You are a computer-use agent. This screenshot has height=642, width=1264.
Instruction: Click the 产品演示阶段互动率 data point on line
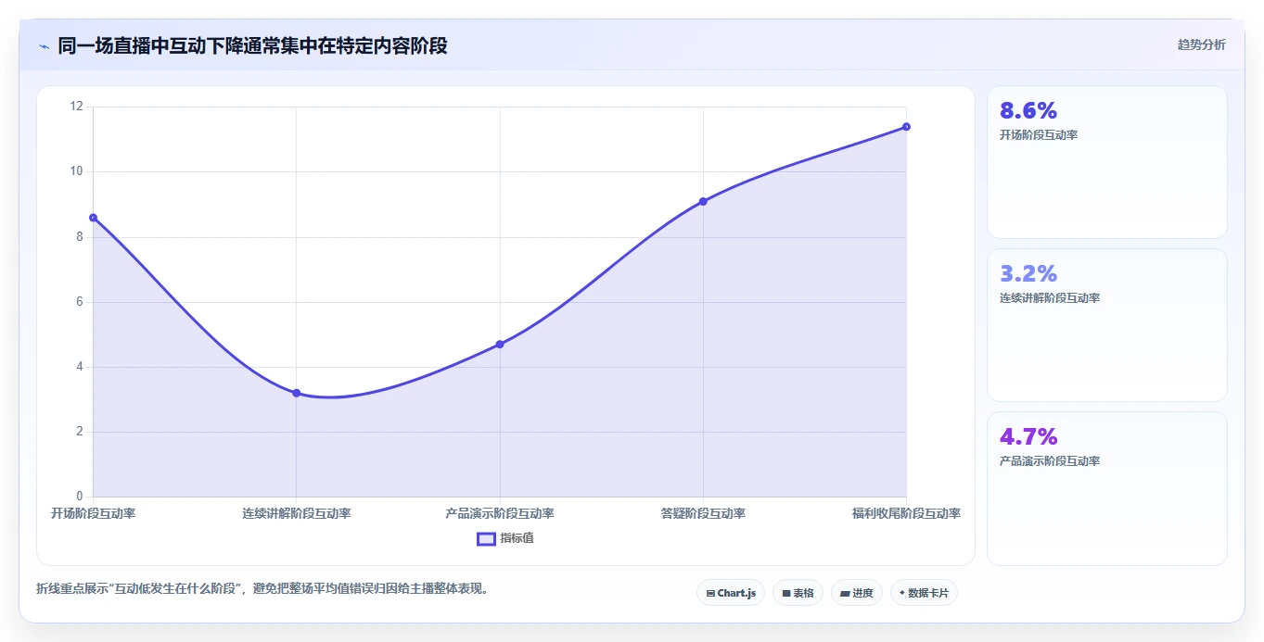(500, 344)
